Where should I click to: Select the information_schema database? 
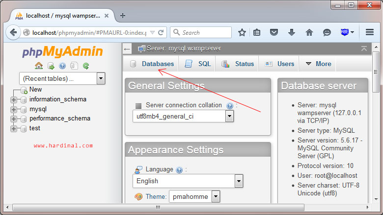(58, 99)
